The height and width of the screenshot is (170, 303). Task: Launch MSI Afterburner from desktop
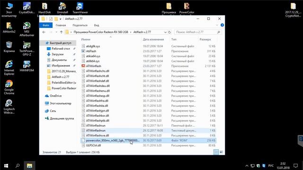(x=27, y=29)
